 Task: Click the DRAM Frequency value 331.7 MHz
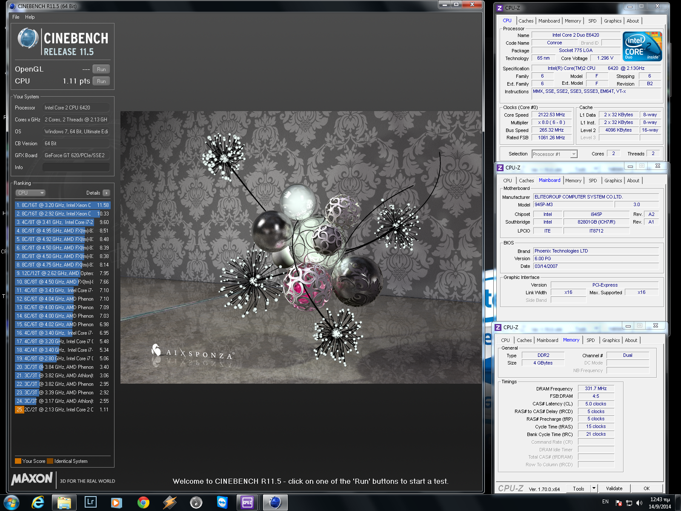click(596, 389)
